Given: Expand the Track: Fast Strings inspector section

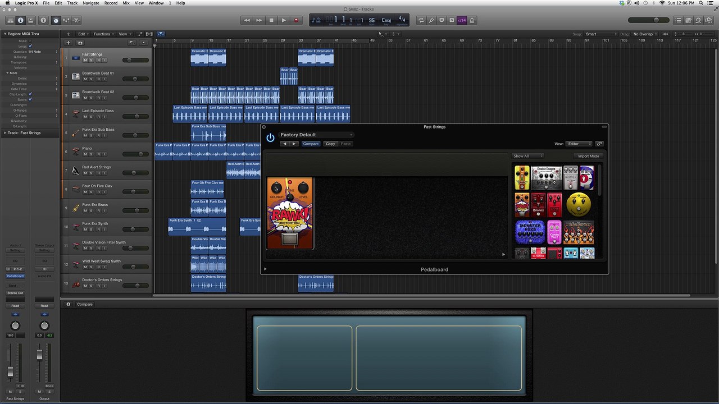Looking at the screenshot, I should (4, 133).
